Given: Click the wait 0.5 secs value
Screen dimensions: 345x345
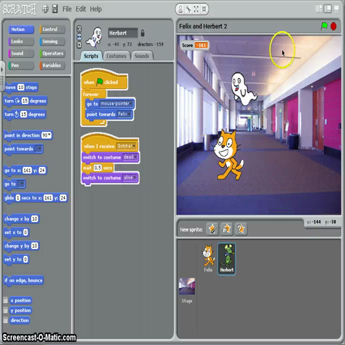Looking at the screenshot, I should coord(97,168).
